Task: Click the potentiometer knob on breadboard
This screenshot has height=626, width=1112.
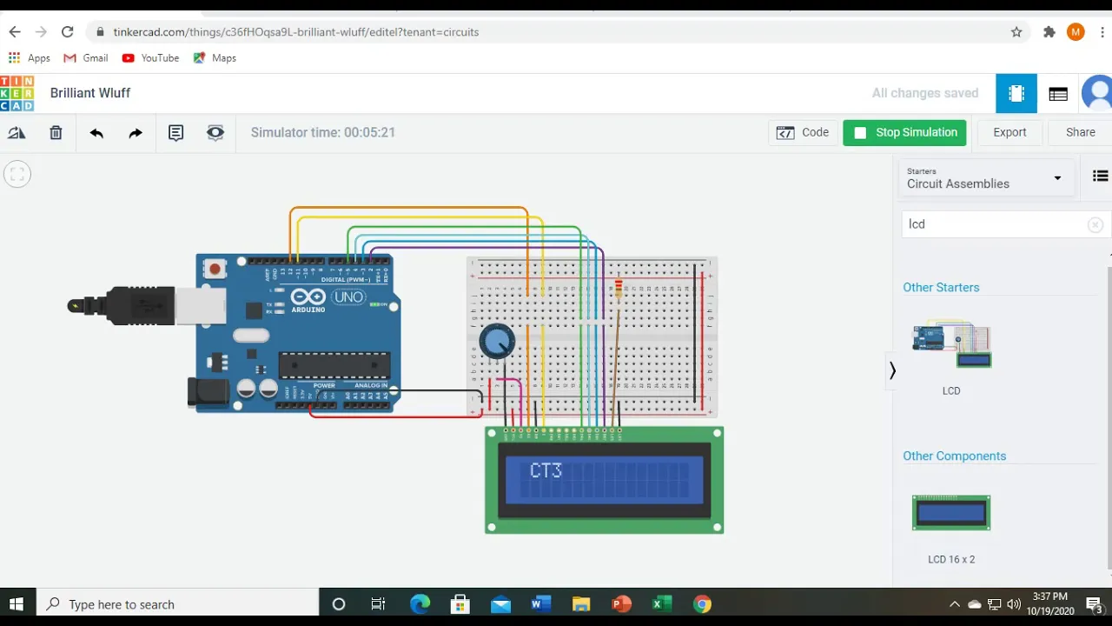Action: [497, 342]
